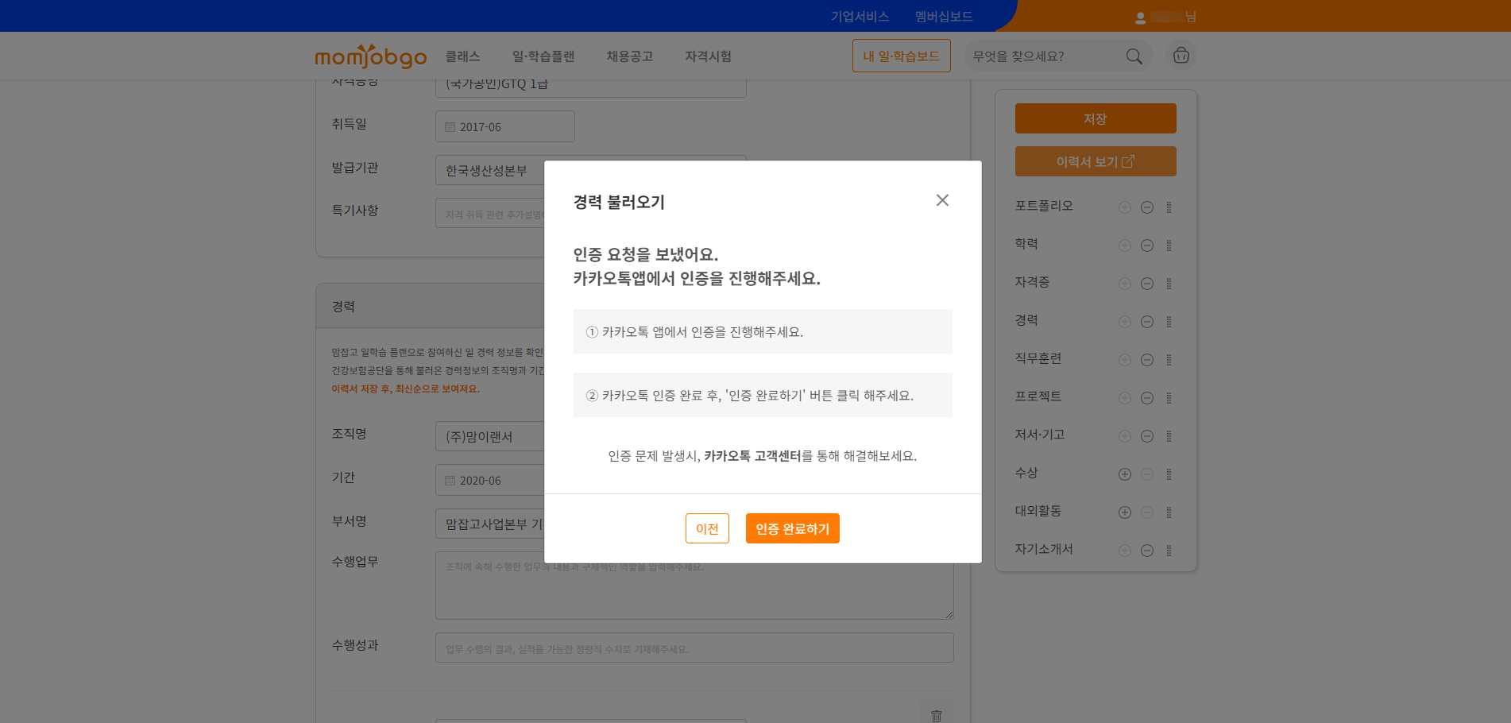Viewport: 1511px width, 723px height.
Task: Close the 경력 불러오기 dialog
Action: pos(942,200)
